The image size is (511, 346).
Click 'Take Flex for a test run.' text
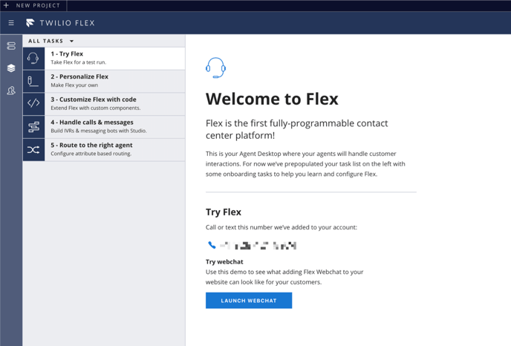(x=79, y=62)
